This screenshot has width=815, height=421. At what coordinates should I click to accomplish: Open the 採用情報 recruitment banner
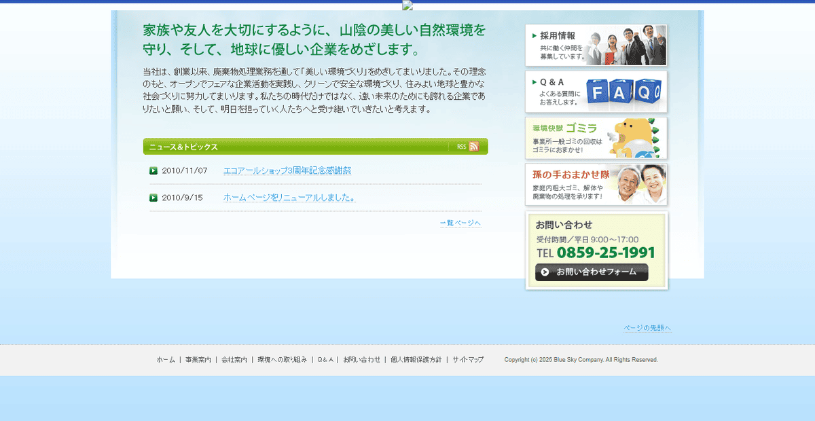[596, 45]
